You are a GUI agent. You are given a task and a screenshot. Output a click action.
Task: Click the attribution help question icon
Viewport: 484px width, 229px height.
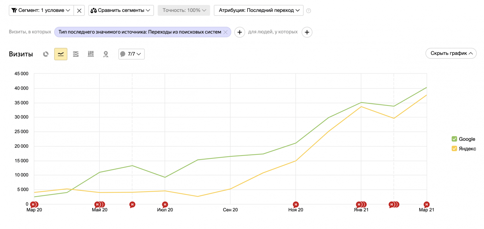(x=308, y=11)
